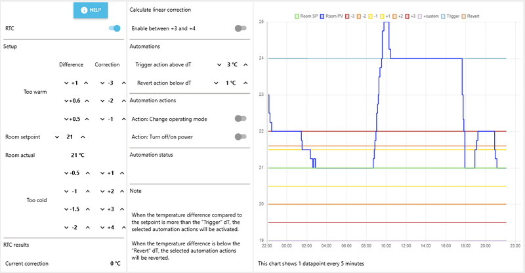Click the HELP button
525x273 pixels.
click(x=91, y=10)
